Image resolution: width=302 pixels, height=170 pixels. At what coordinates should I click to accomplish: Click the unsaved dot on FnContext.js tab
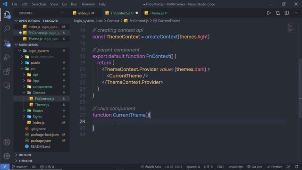click(137, 13)
